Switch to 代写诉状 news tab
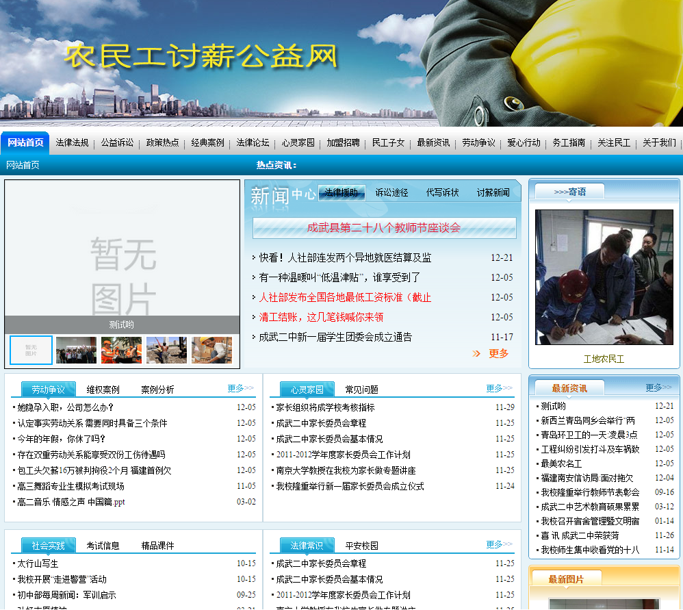 coord(442,192)
